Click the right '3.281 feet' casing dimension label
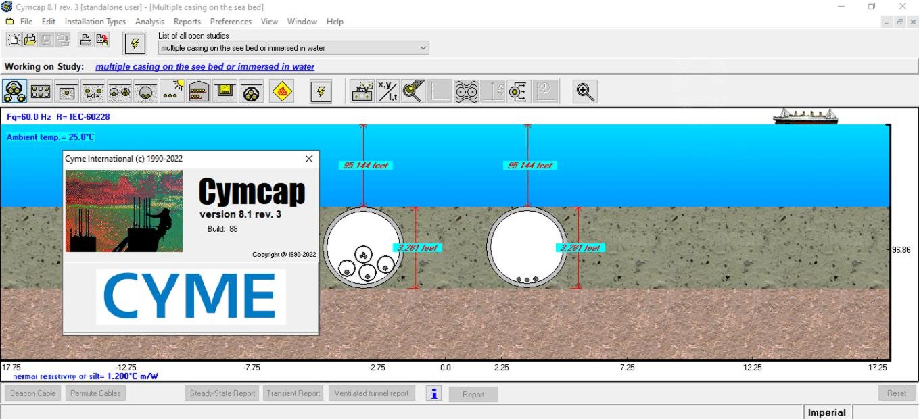The image size is (919, 419). coord(581,248)
